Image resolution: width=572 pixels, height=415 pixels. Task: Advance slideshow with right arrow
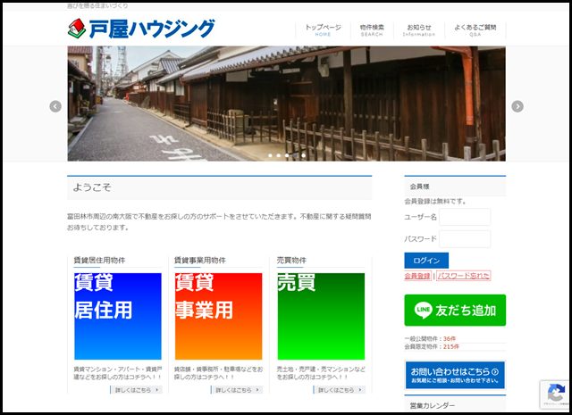pyautogui.click(x=517, y=106)
